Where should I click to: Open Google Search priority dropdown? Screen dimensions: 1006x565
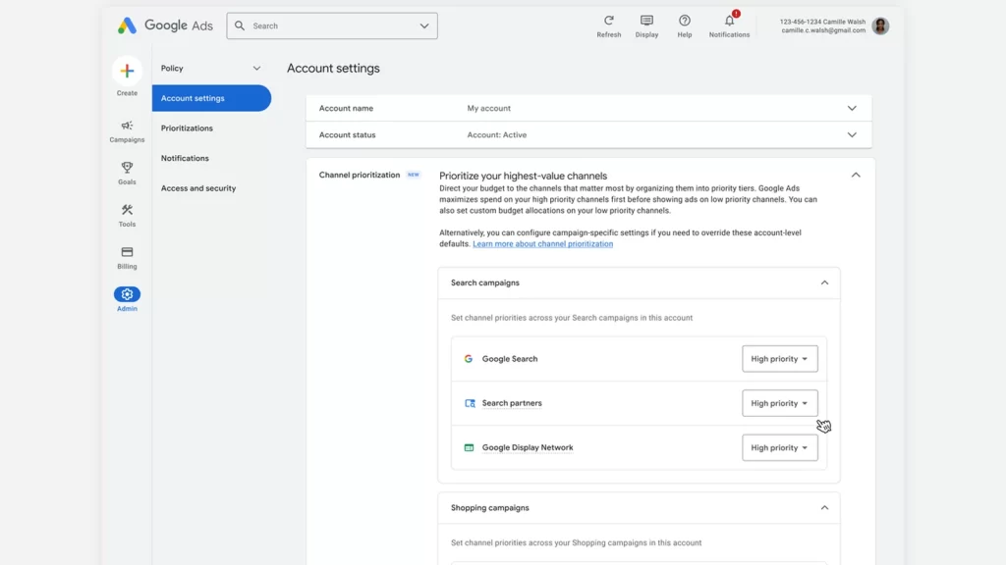pyautogui.click(x=779, y=359)
